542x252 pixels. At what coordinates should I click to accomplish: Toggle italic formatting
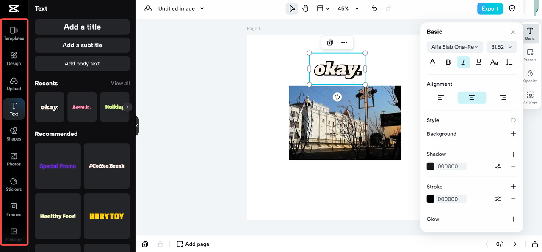coord(463,62)
